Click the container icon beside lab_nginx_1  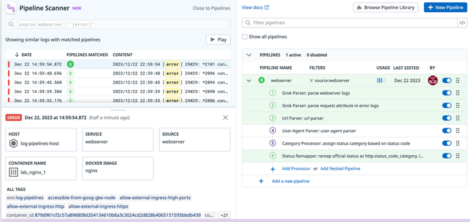click(x=13, y=172)
